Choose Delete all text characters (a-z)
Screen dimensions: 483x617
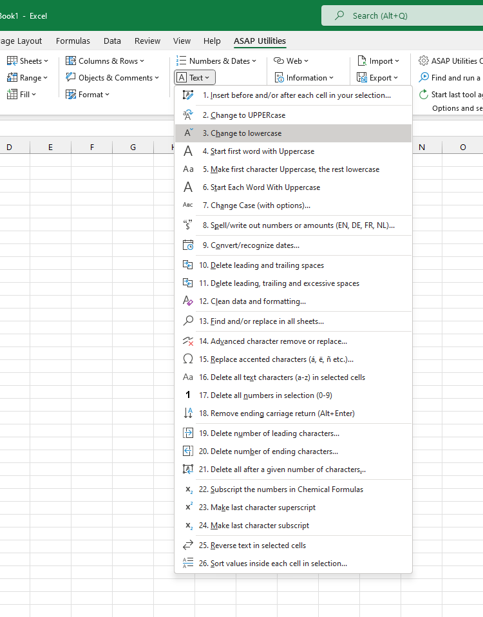[x=294, y=377]
